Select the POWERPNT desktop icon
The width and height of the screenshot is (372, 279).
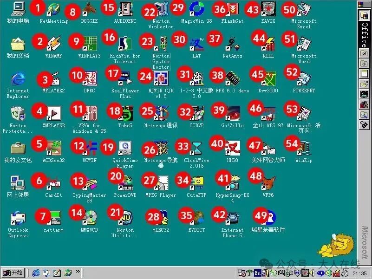[x=304, y=79]
